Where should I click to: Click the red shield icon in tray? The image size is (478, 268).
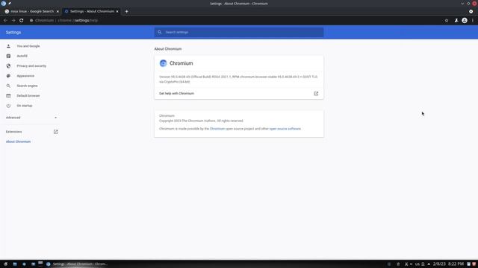pyautogui.click(x=474, y=264)
